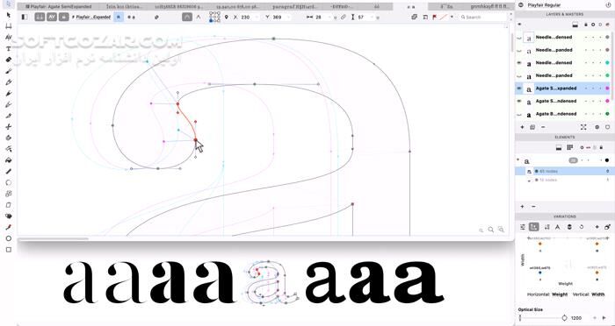Open the history clock icon near Playfair Regular
The width and height of the screenshot is (615, 326).
[608, 4]
